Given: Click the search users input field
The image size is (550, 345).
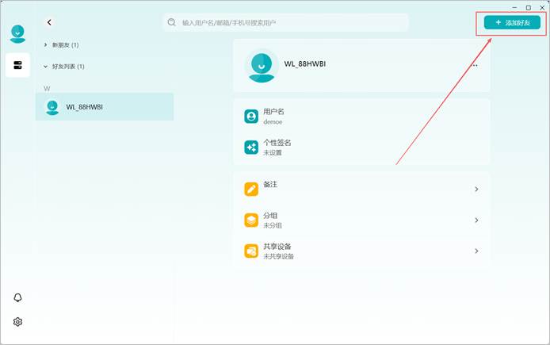Looking at the screenshot, I should pos(286,22).
